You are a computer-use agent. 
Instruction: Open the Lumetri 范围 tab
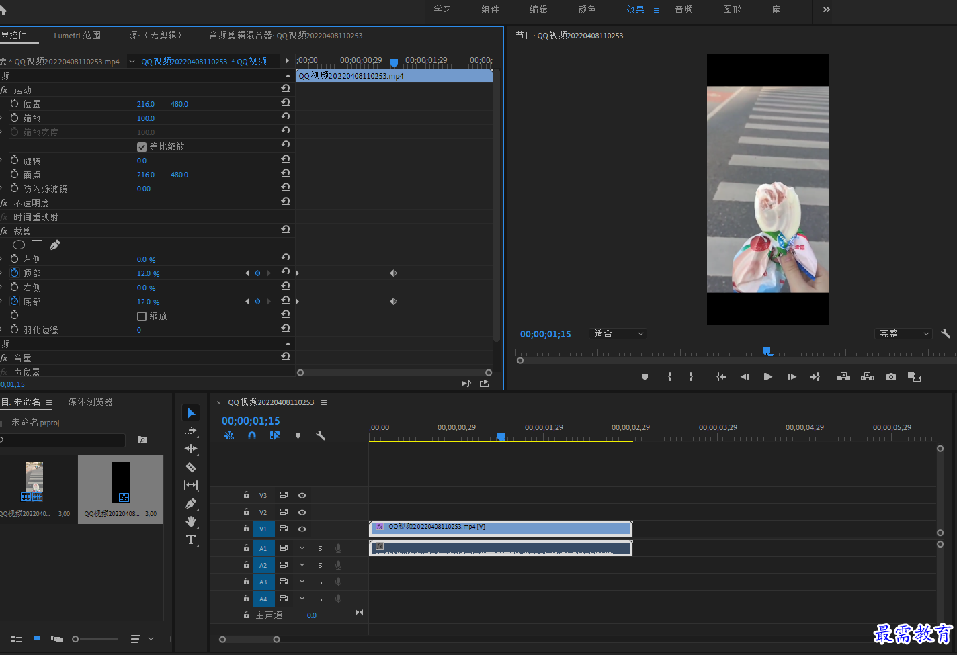coord(77,36)
